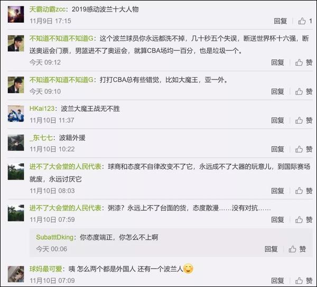Image resolution: width=317 pixels, height=287 pixels.
Task: Like the 11月10日 07:59 comment
Action: pyautogui.click(x=299, y=220)
